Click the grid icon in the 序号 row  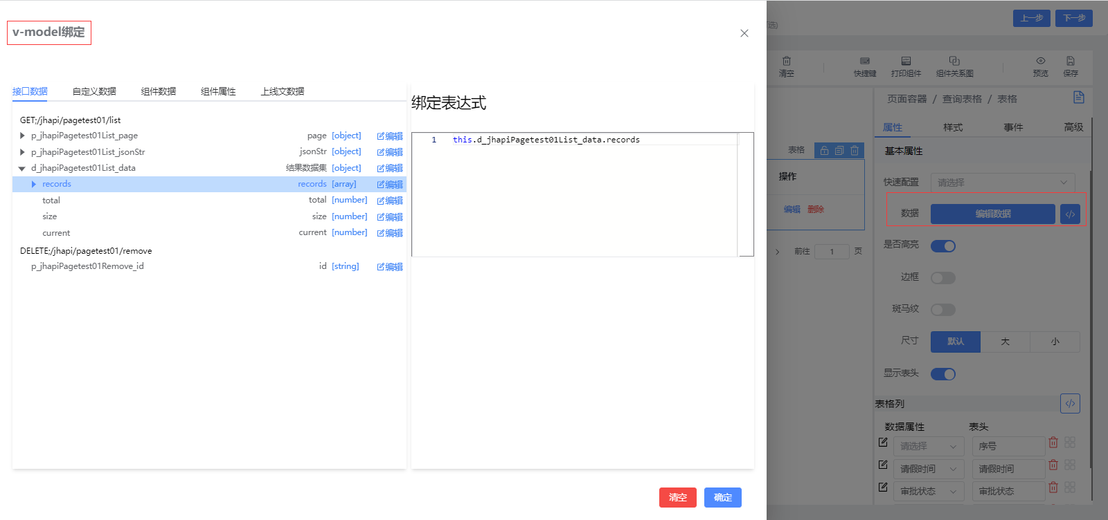pos(1070,443)
